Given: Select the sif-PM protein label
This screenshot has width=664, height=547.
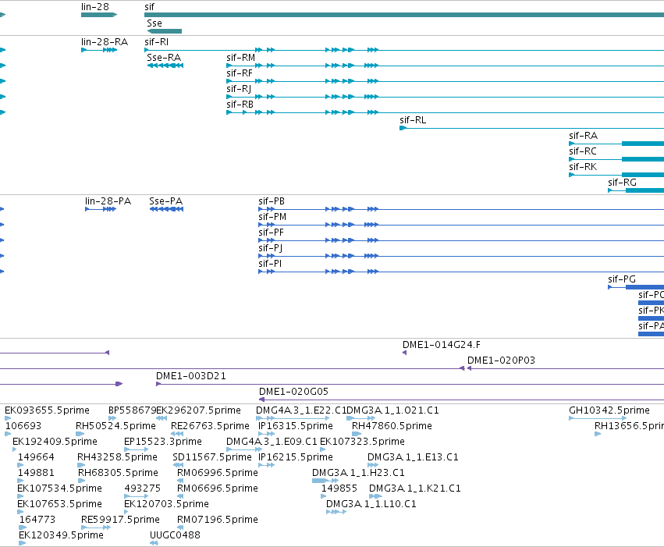Looking at the screenshot, I should (272, 217).
